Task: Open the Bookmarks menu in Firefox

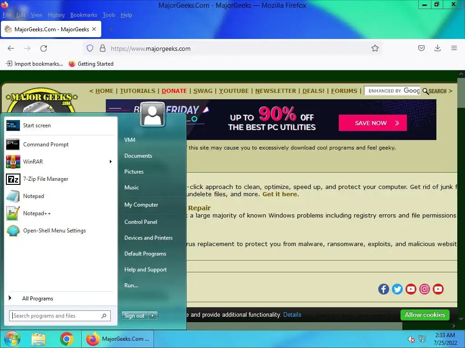Action: pos(84,15)
